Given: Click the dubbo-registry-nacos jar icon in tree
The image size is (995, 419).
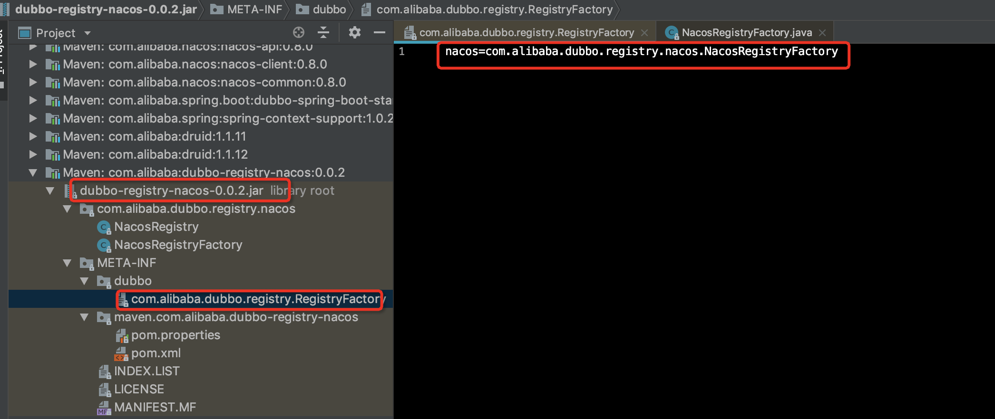Looking at the screenshot, I should [70, 191].
